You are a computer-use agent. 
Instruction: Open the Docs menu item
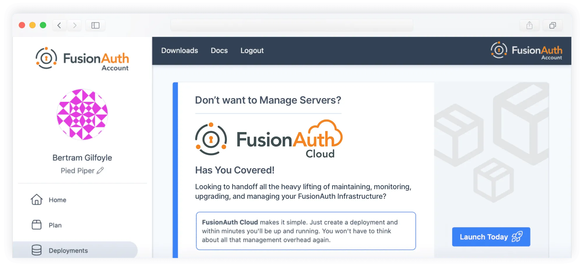coord(219,51)
